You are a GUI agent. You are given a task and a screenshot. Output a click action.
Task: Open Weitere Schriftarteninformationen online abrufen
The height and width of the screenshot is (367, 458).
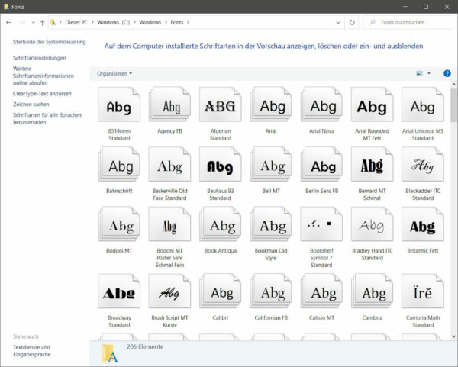(x=44, y=76)
